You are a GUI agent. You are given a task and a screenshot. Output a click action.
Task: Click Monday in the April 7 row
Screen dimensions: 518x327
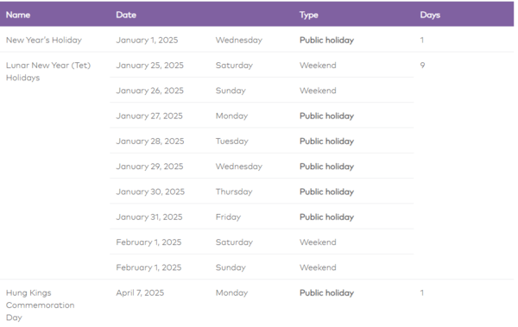click(x=231, y=292)
